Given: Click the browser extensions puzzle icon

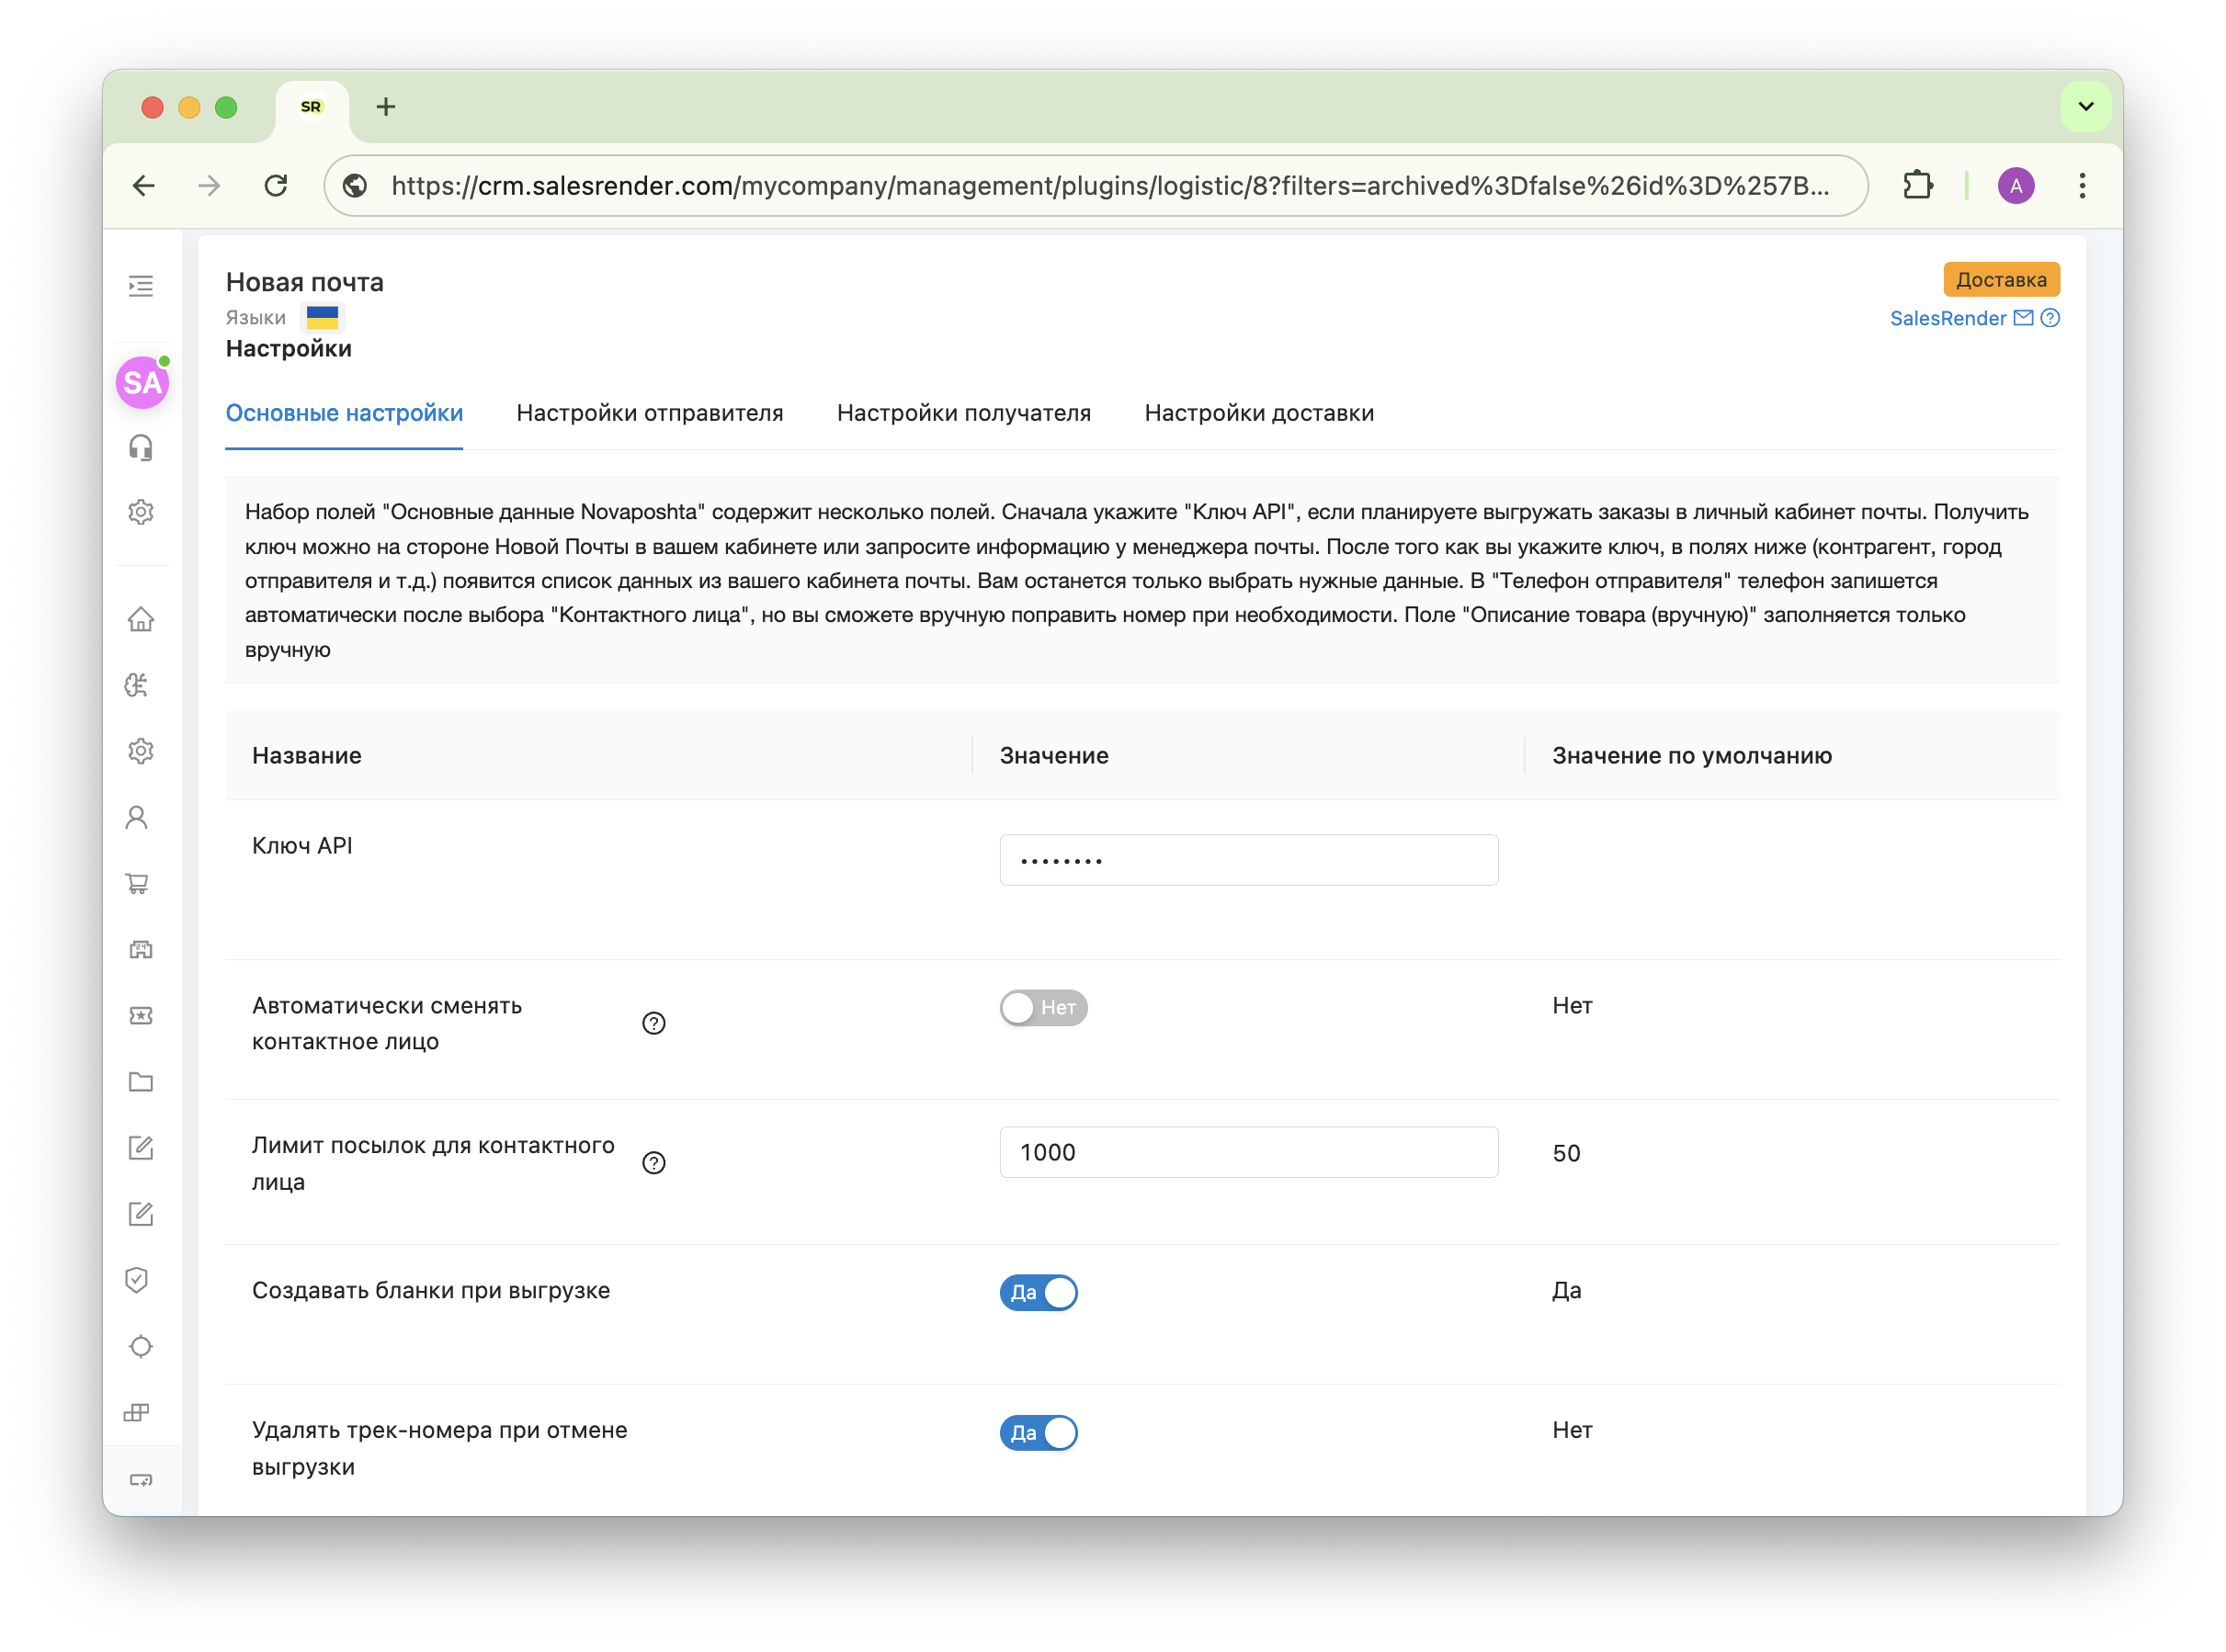Looking at the screenshot, I should (1918, 186).
